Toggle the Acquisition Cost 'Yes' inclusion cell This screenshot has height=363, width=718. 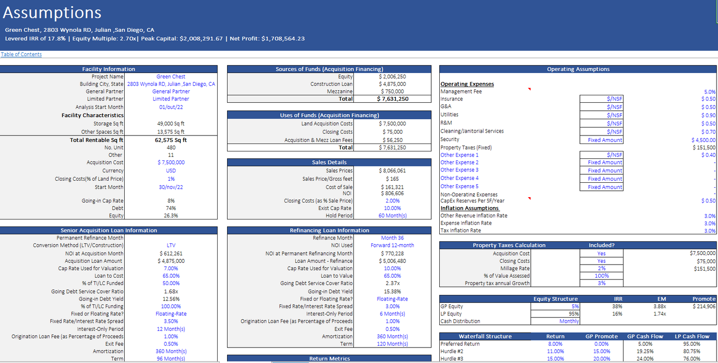pos(601,253)
